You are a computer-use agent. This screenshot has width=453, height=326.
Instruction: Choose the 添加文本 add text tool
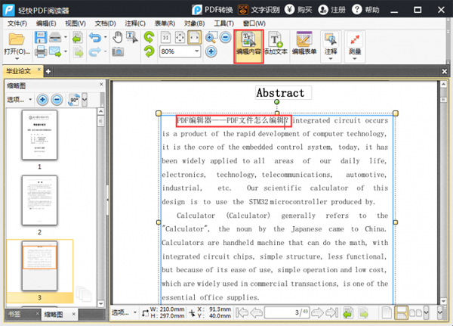click(276, 45)
